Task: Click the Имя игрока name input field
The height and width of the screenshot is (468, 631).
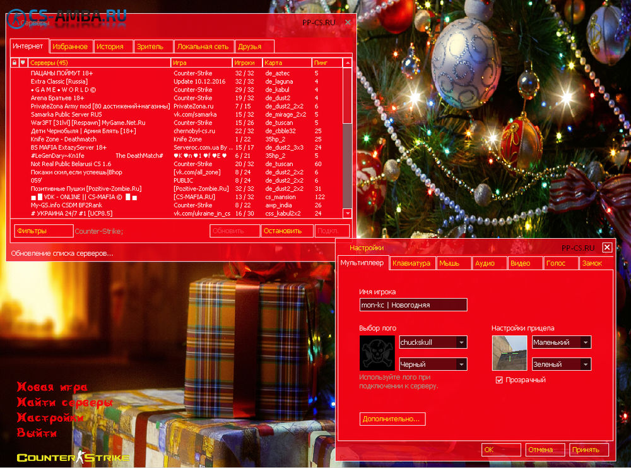Action: pos(413,305)
